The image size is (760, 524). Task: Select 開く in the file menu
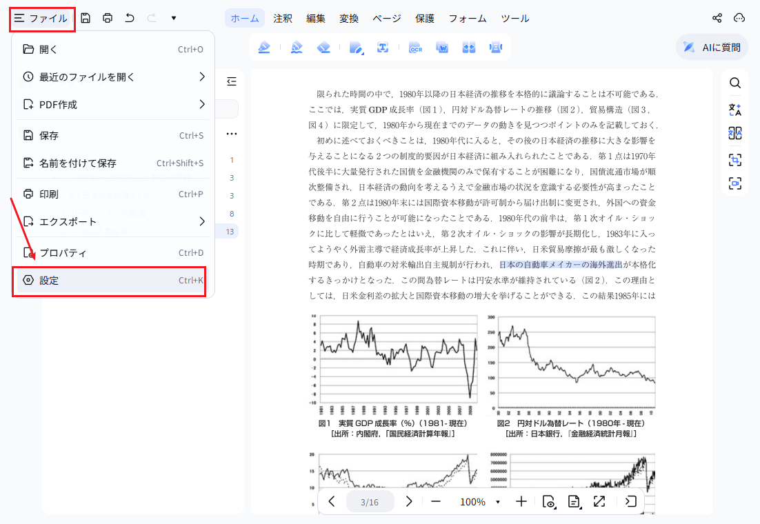coord(113,49)
